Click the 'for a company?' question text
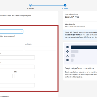This screenshot has width=97, height=97. [9, 36]
